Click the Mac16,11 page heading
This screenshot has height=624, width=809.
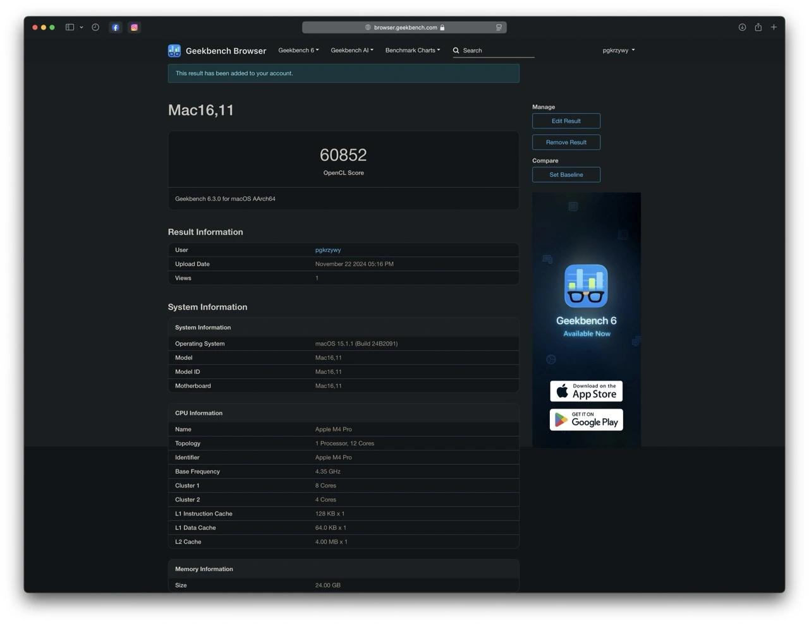tap(201, 110)
